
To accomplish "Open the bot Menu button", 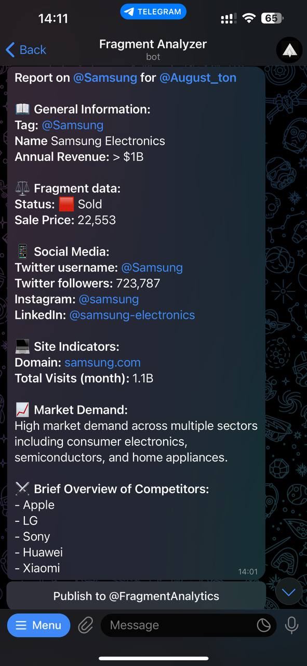I will pos(38,625).
